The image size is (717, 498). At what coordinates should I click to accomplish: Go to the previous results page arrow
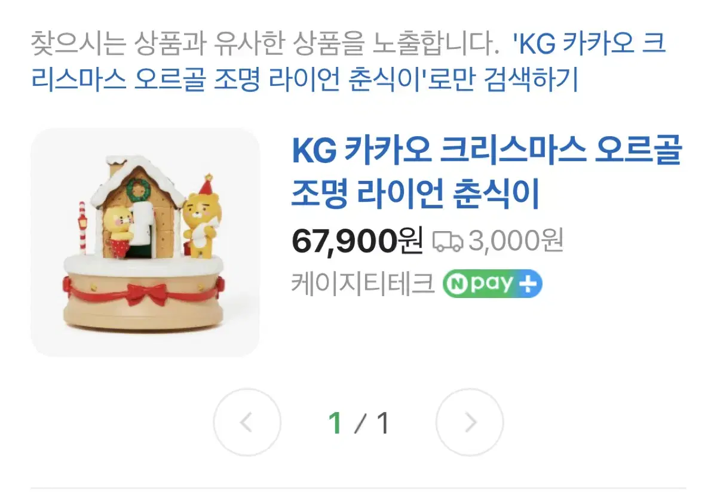pyautogui.click(x=247, y=423)
